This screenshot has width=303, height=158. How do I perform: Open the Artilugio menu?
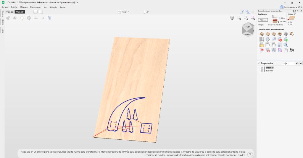(53, 7)
